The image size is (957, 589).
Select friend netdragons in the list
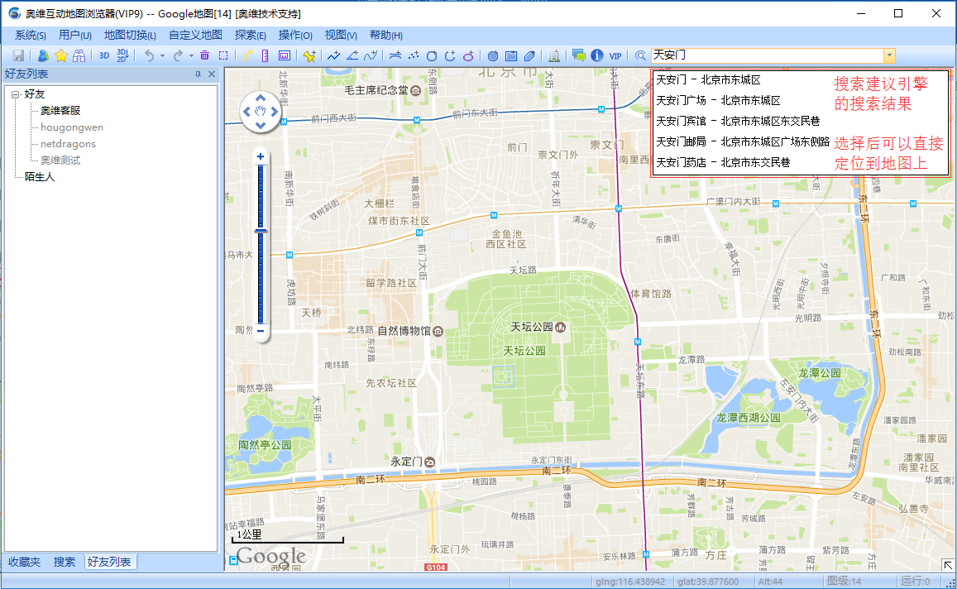tap(69, 143)
